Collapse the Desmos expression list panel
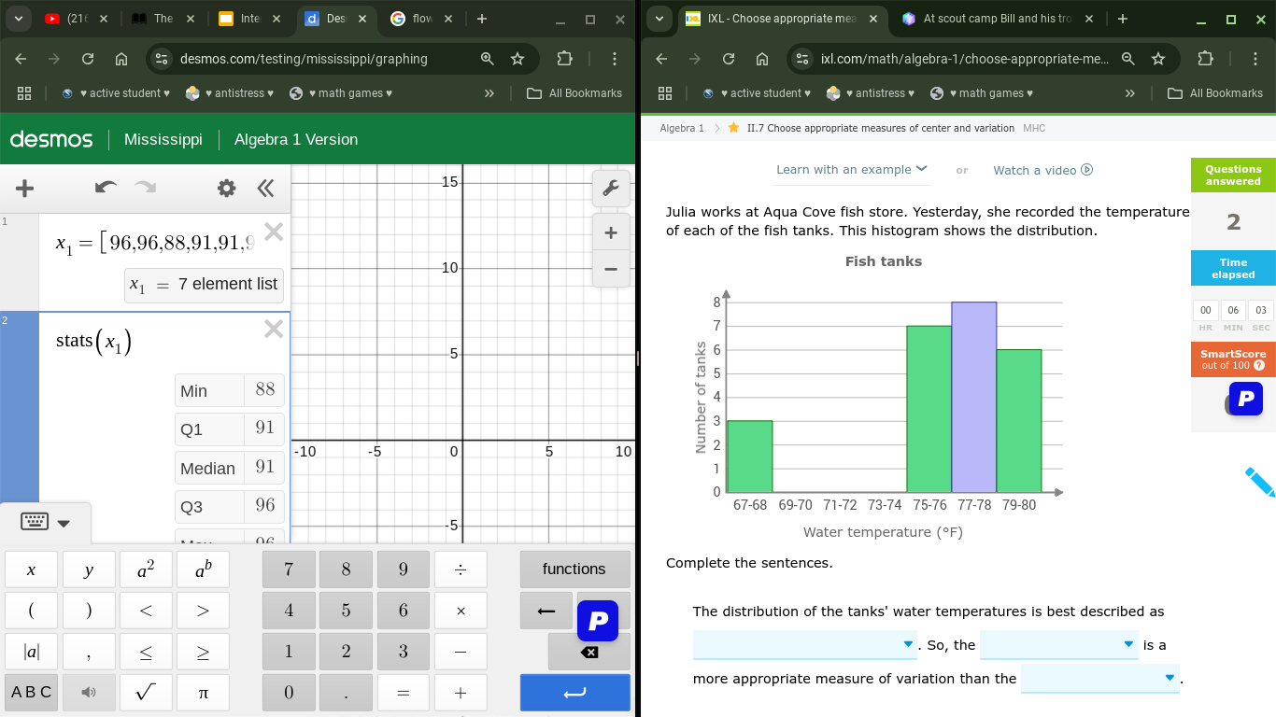 (x=265, y=189)
